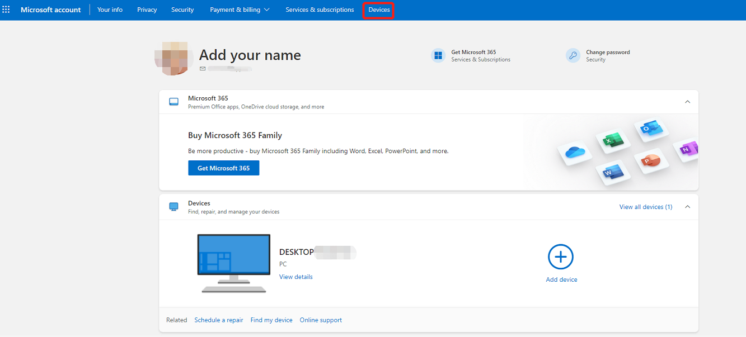Open the Security menu item
The image size is (746, 337).
182,10
